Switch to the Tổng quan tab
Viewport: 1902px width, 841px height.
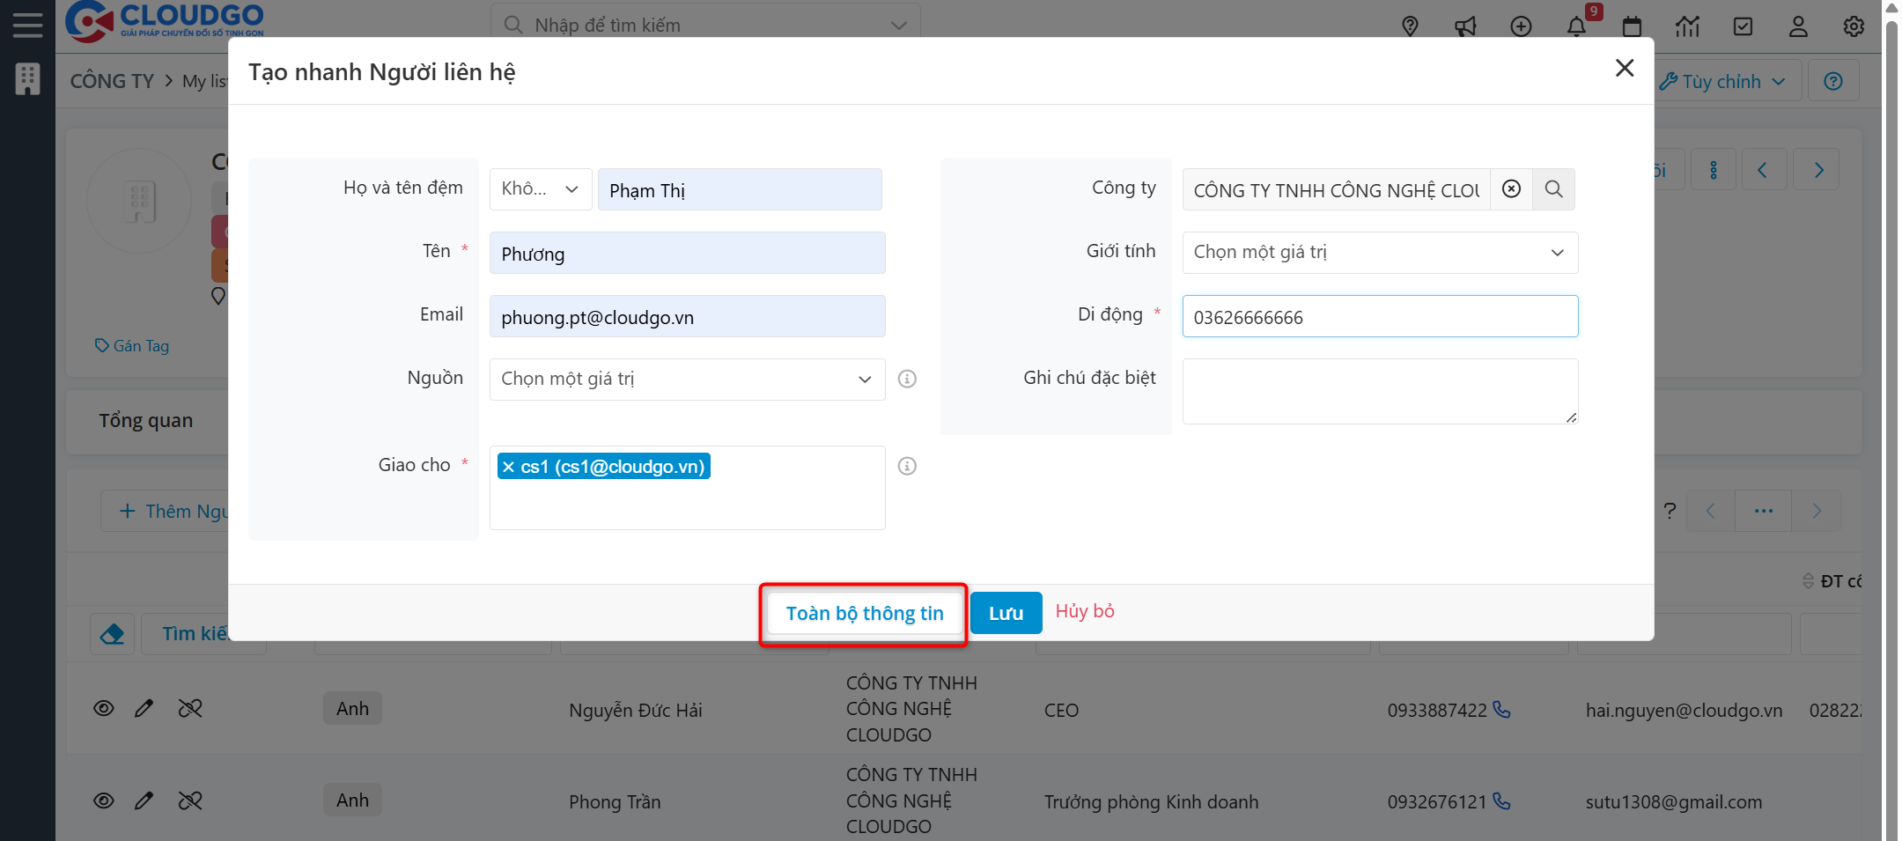(x=146, y=421)
